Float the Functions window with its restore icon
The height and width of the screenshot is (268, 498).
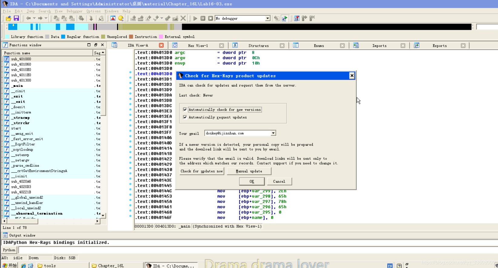96,45
